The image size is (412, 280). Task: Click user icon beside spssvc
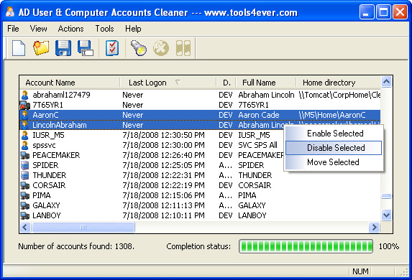24,145
